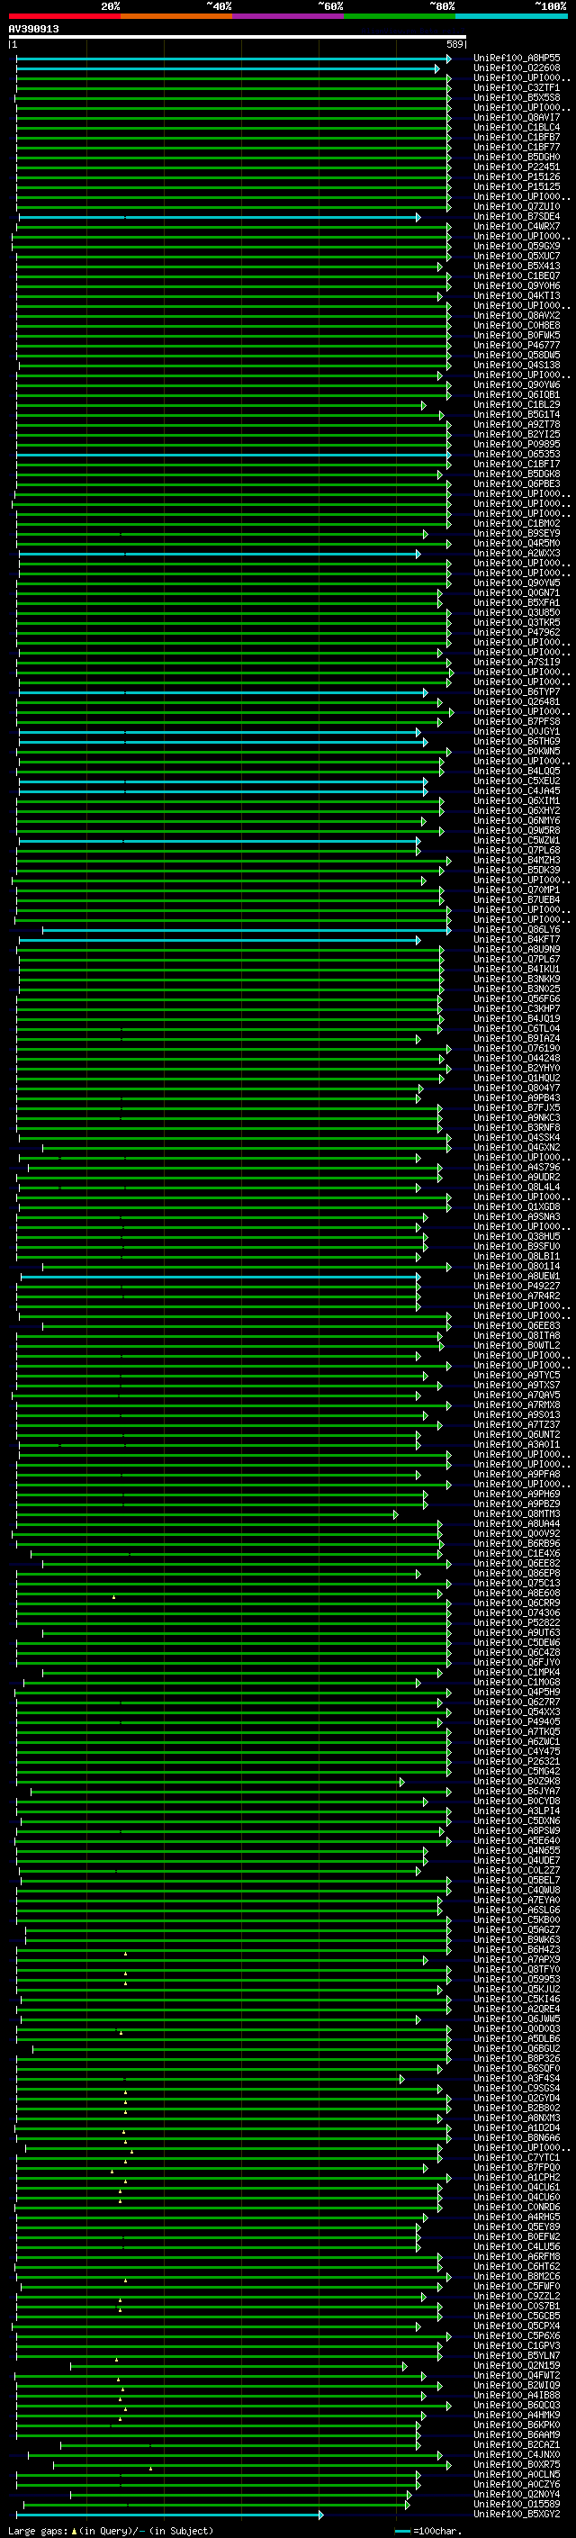The image size is (576, 2538).
Task: Click the cyan alignment bar for B7SDE4
Action: pyautogui.click(x=219, y=217)
